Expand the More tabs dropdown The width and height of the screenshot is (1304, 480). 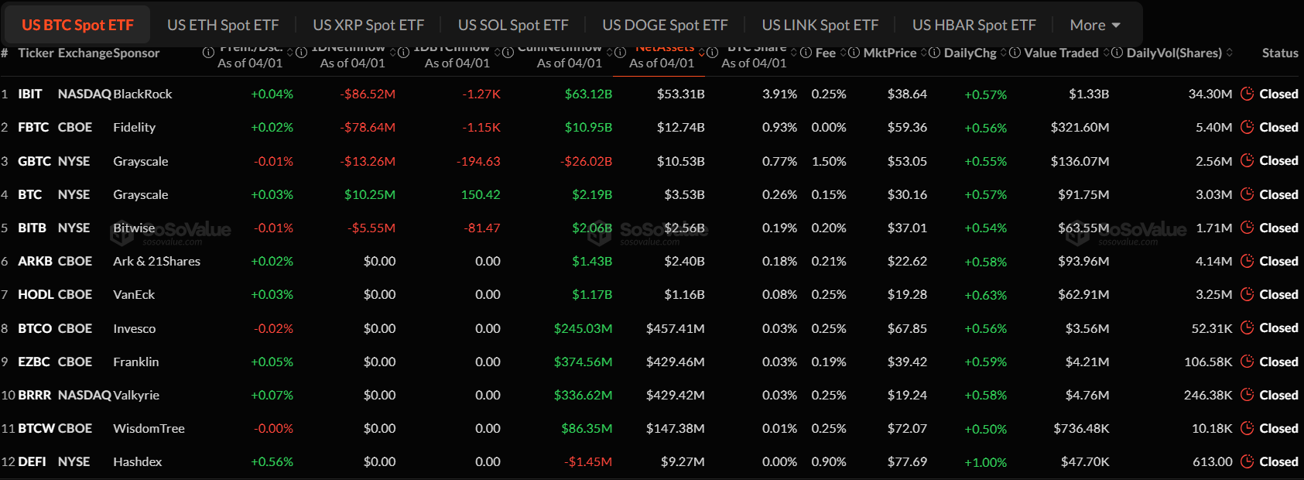[1094, 24]
